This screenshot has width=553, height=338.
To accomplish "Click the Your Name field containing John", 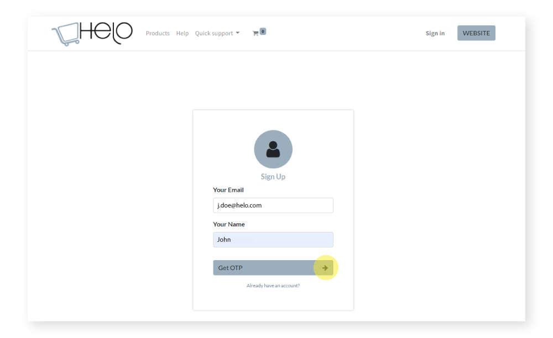I will [273, 240].
